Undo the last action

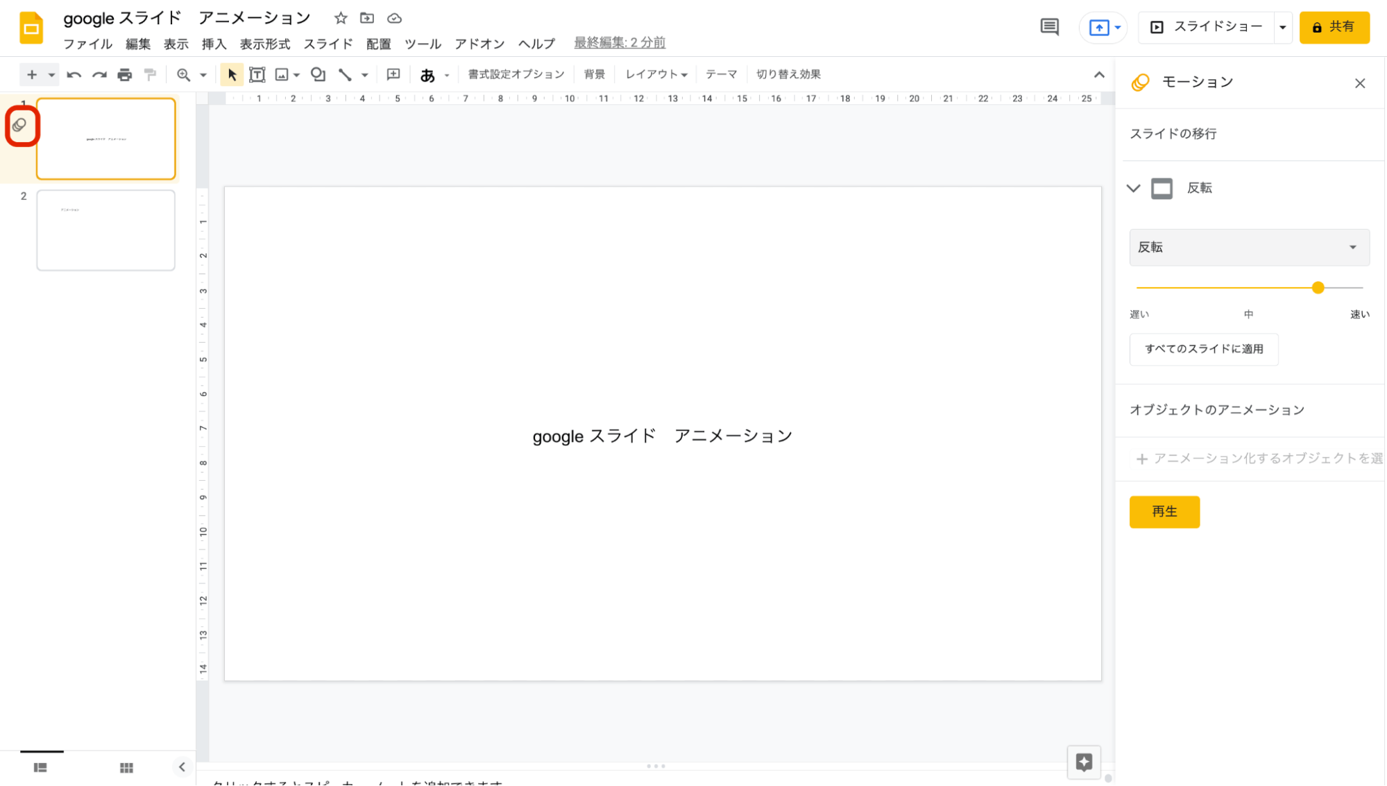click(x=74, y=74)
